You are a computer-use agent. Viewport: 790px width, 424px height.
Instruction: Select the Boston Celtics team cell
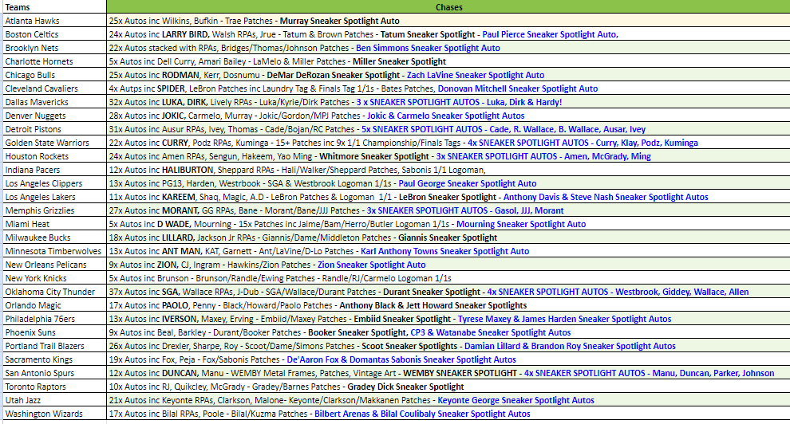click(x=53, y=34)
